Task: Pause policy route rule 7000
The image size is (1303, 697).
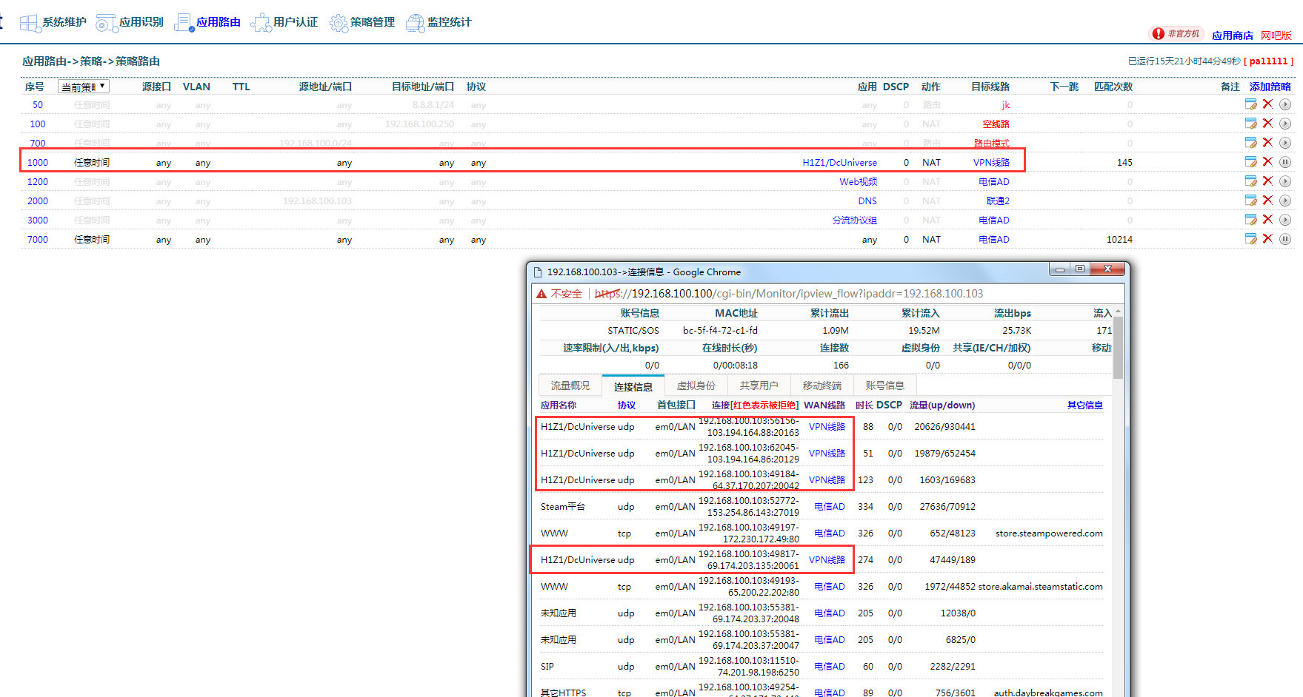Action: (x=1285, y=239)
